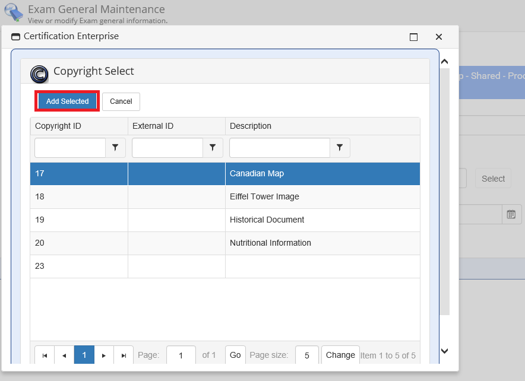Focus the Description filter text box
Image resolution: width=525 pixels, height=381 pixels.
(279, 148)
